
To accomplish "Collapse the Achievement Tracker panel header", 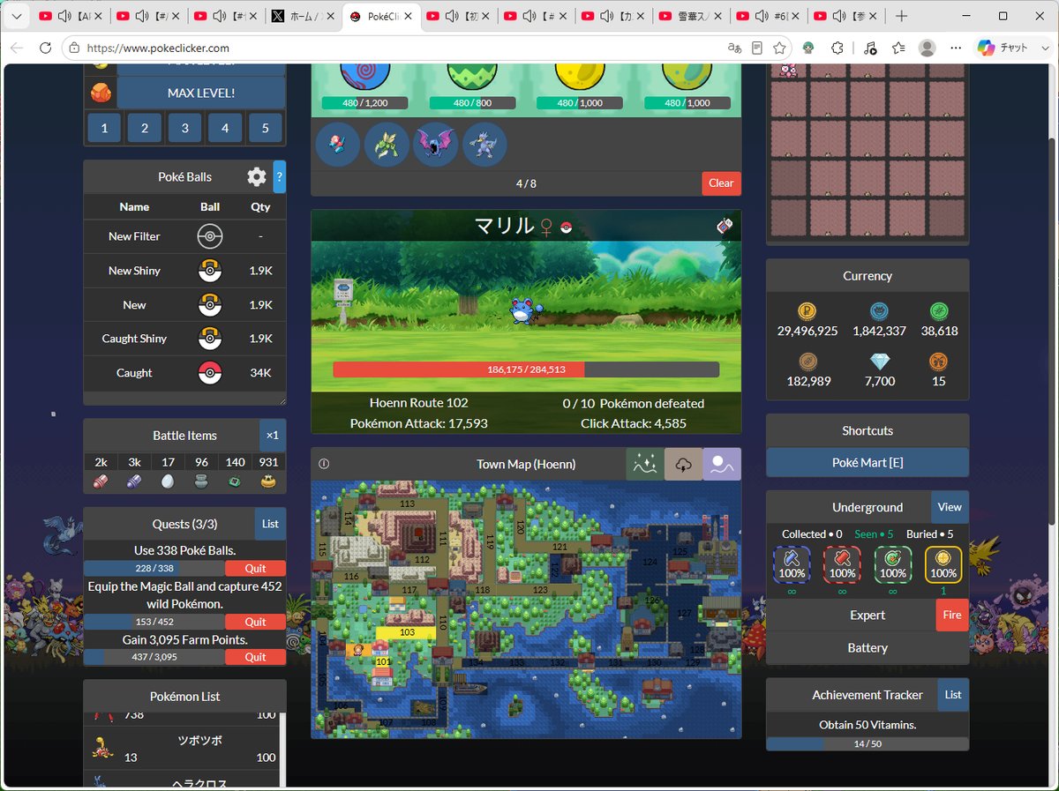I will point(867,695).
